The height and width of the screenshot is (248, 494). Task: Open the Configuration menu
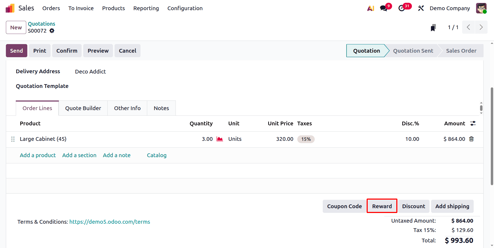click(185, 8)
